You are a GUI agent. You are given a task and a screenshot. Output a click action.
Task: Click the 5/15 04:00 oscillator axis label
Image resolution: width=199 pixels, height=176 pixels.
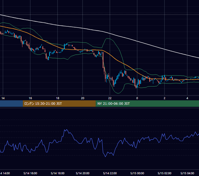pyautogui.click(x=187, y=173)
